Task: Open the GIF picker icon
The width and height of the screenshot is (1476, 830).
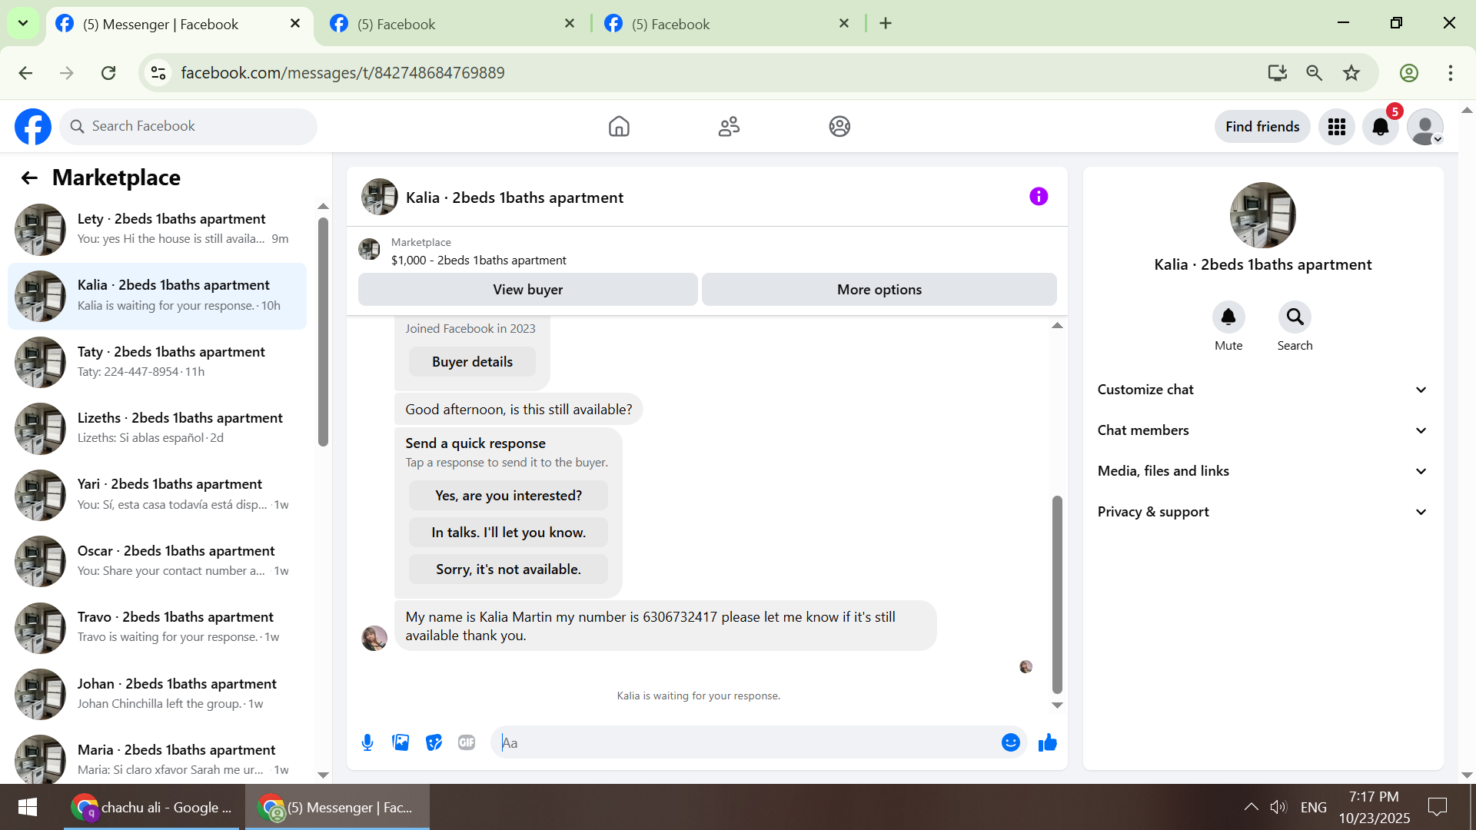Action: pos(467,742)
